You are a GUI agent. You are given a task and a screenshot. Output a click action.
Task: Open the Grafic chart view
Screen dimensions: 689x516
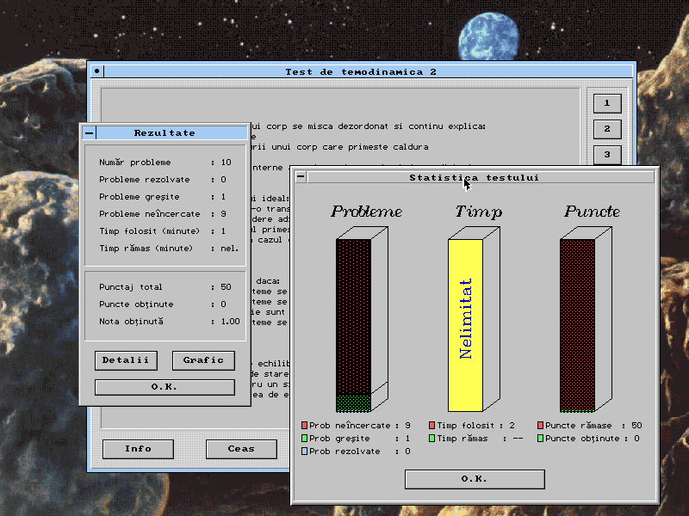203,360
